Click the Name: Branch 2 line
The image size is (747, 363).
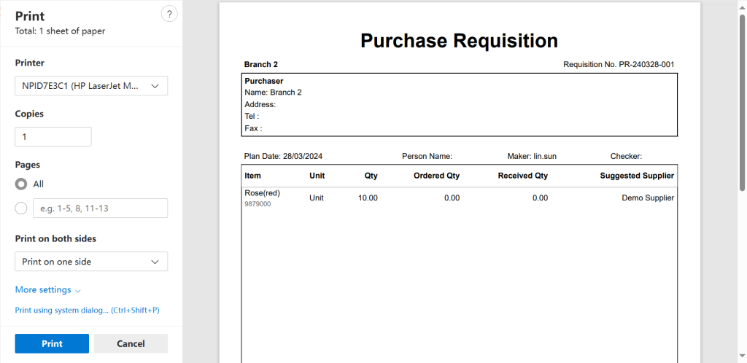point(273,93)
